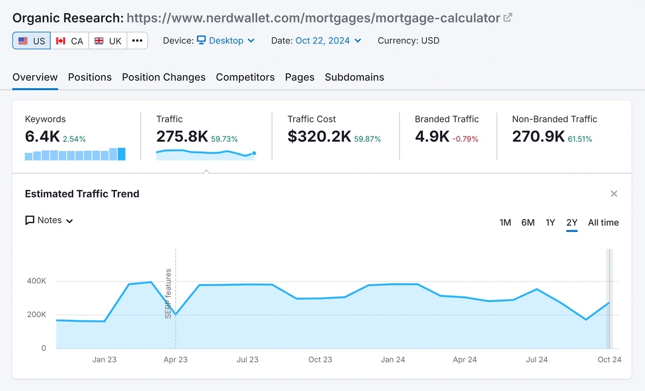Open the external link icon beside the URL
Viewport: 645px width, 391px height.
click(x=507, y=18)
